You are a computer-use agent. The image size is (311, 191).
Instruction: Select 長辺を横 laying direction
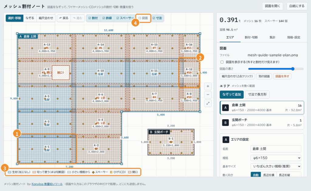pos(268,175)
